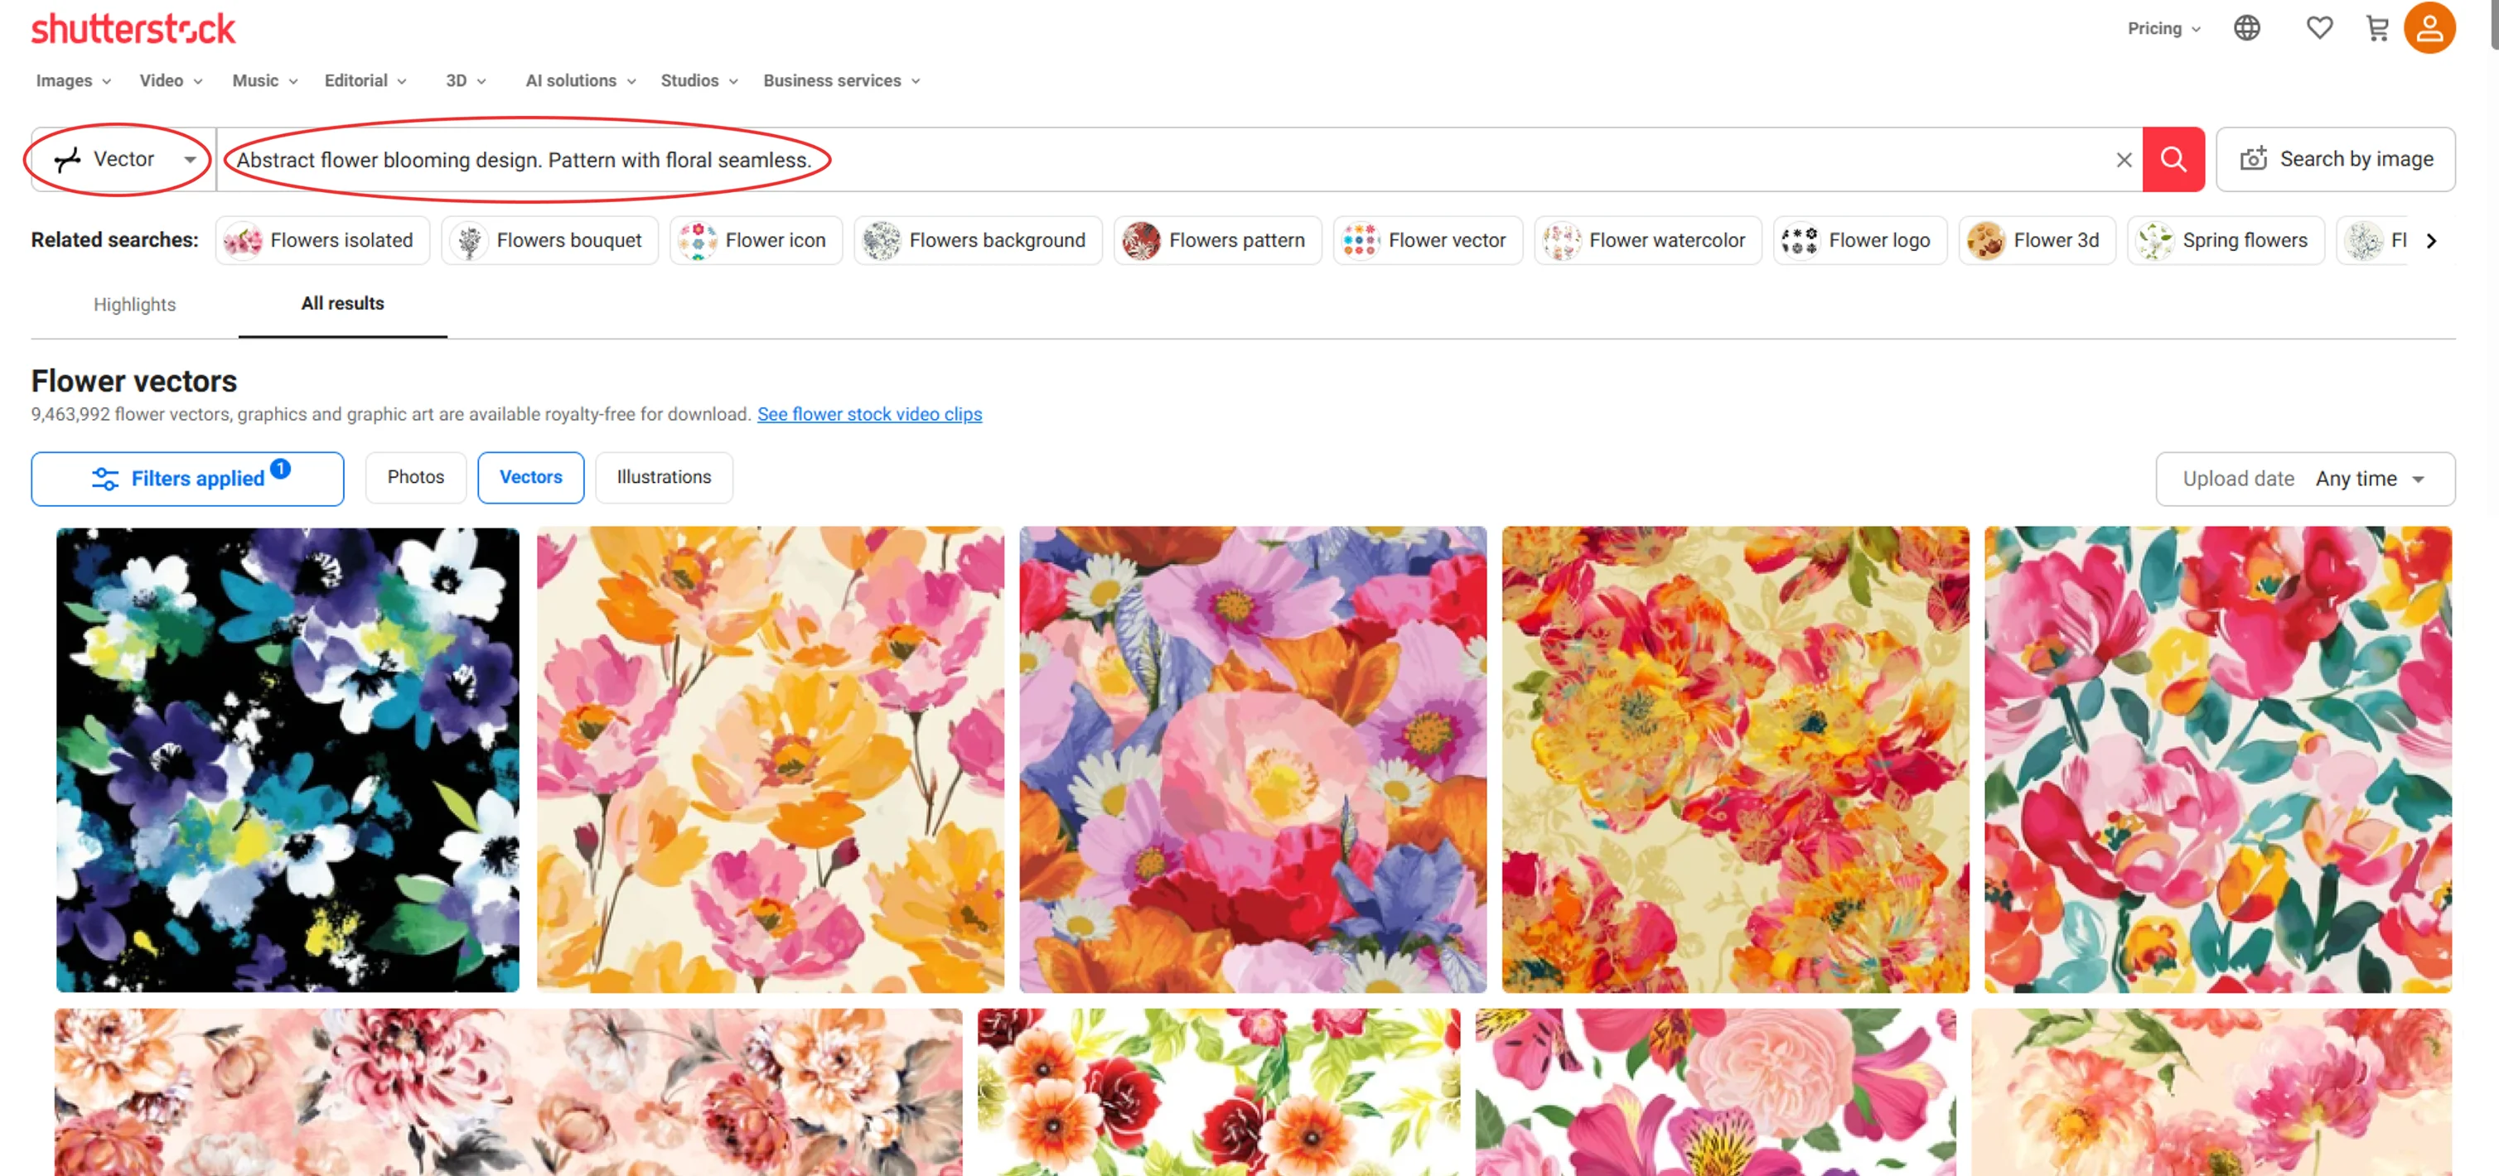Open the Upload date Any time dropdown

(x=2305, y=479)
